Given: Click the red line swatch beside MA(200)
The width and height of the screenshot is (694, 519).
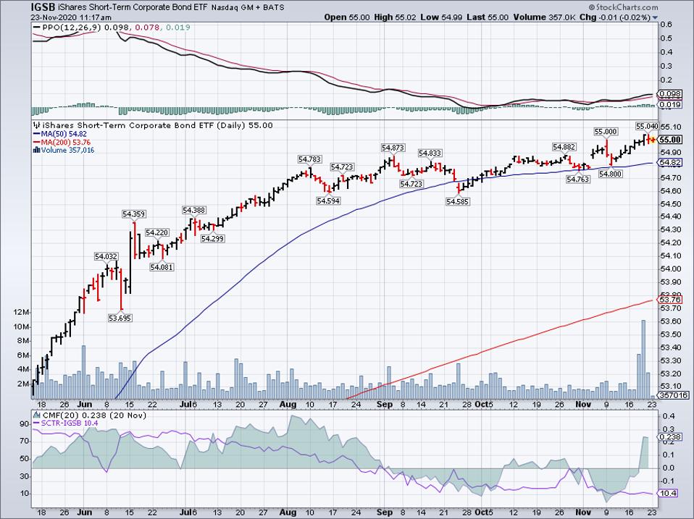Looking at the screenshot, I should [37, 143].
